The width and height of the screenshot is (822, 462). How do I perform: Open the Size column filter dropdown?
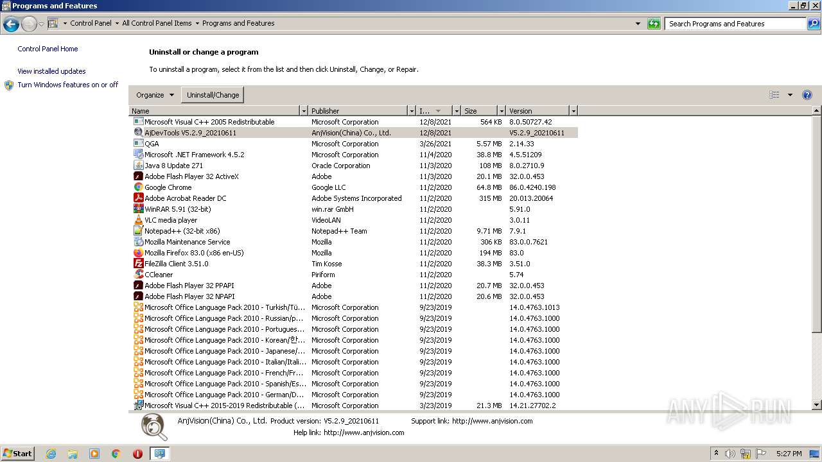pyautogui.click(x=502, y=111)
